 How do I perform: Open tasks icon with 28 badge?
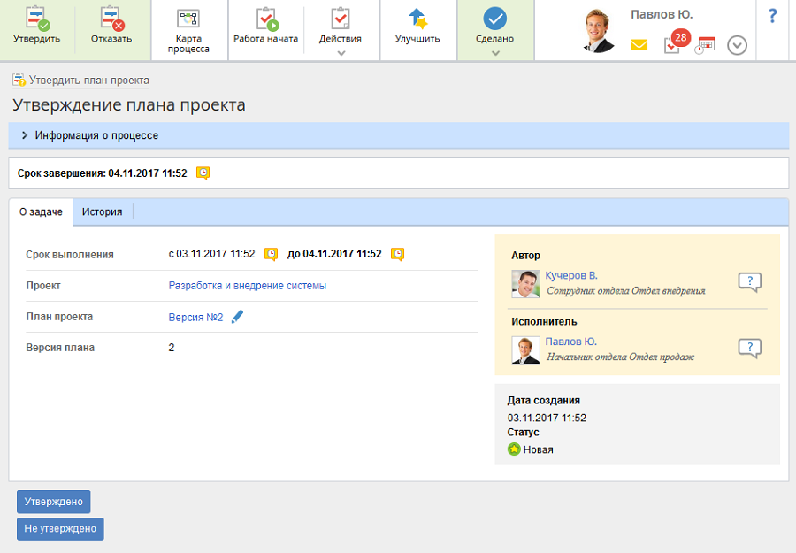coord(673,44)
